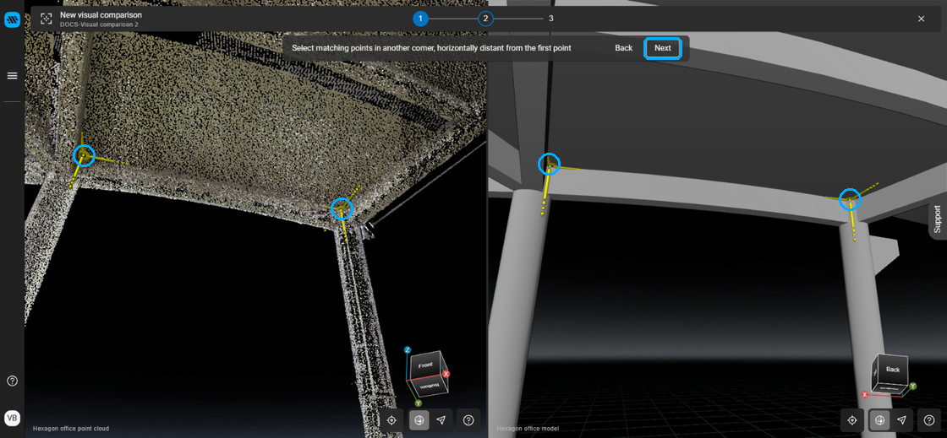Viewport: 947px width, 438px height.
Task: Click the 'Select matching points' instruction text
Action: coord(431,47)
